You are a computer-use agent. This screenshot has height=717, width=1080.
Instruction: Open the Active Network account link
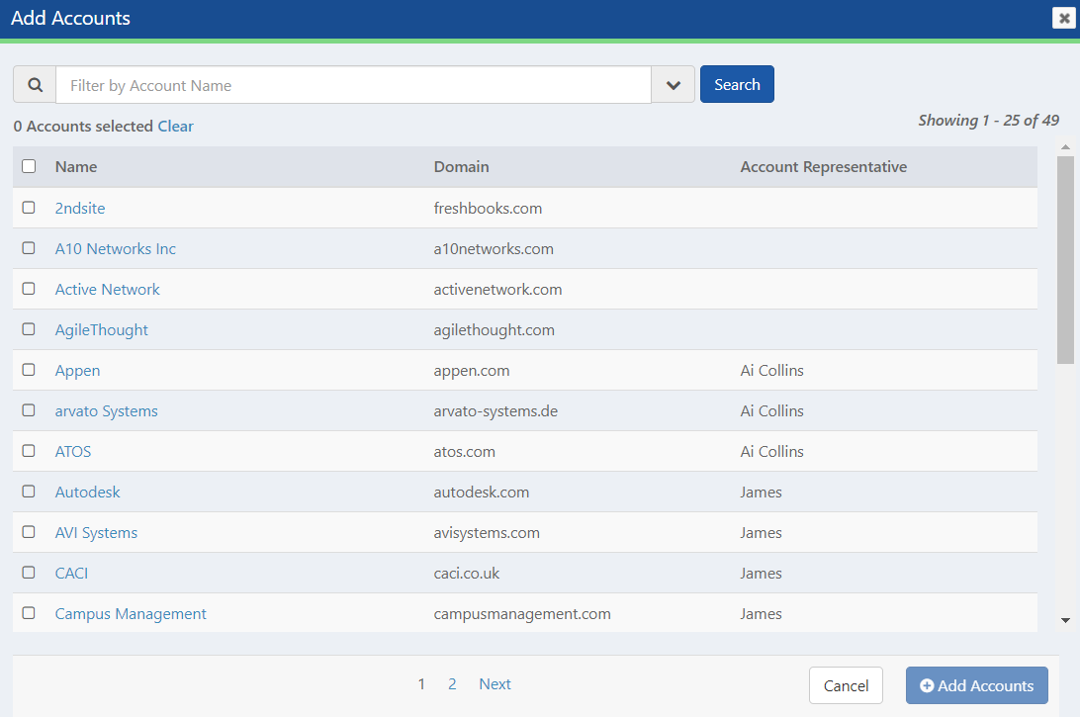(x=108, y=290)
